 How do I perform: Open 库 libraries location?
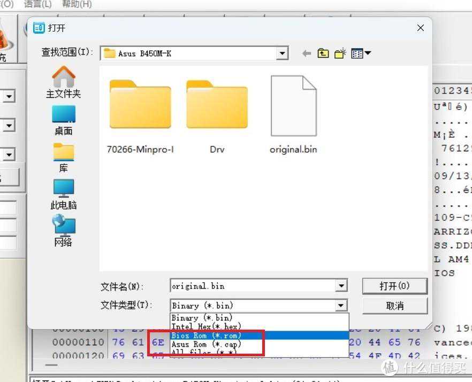[63, 158]
